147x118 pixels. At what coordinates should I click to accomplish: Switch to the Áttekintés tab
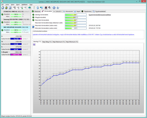(x=36, y=11)
